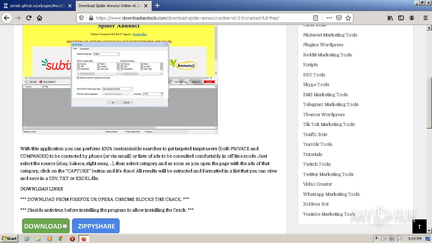
Task: Open Themes Wordpress category
Action: click(324, 114)
